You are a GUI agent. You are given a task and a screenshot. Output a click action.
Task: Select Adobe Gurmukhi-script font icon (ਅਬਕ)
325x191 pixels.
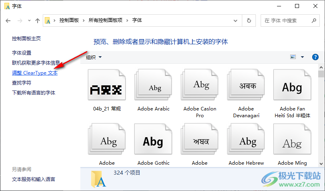199,139
